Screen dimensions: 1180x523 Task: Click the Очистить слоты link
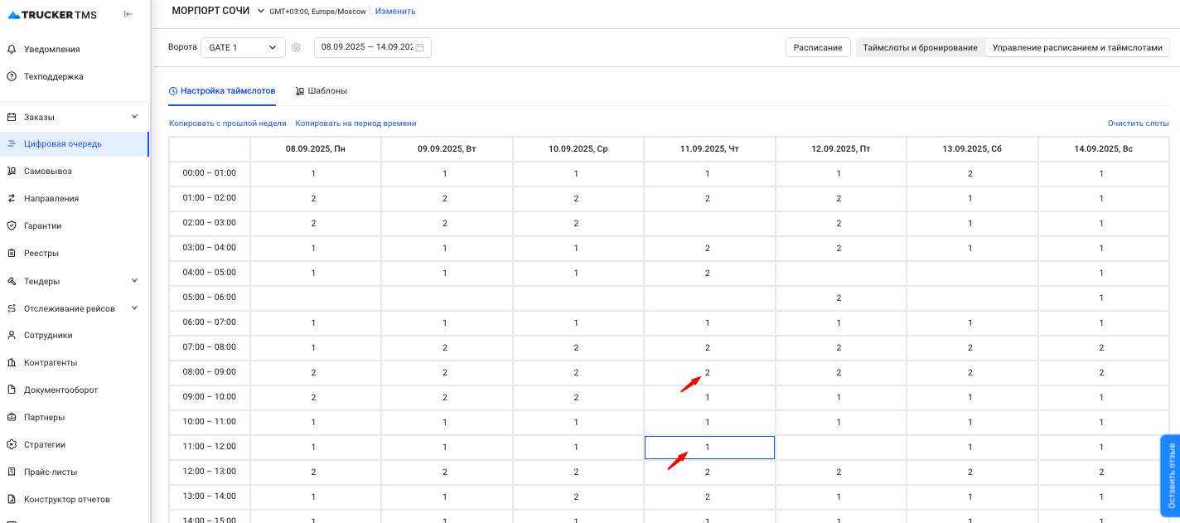tap(1138, 123)
